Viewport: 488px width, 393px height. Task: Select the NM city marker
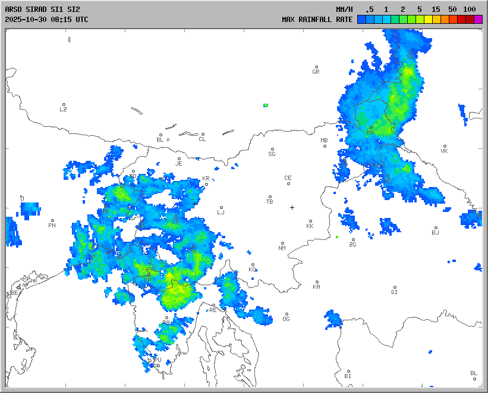(x=282, y=244)
